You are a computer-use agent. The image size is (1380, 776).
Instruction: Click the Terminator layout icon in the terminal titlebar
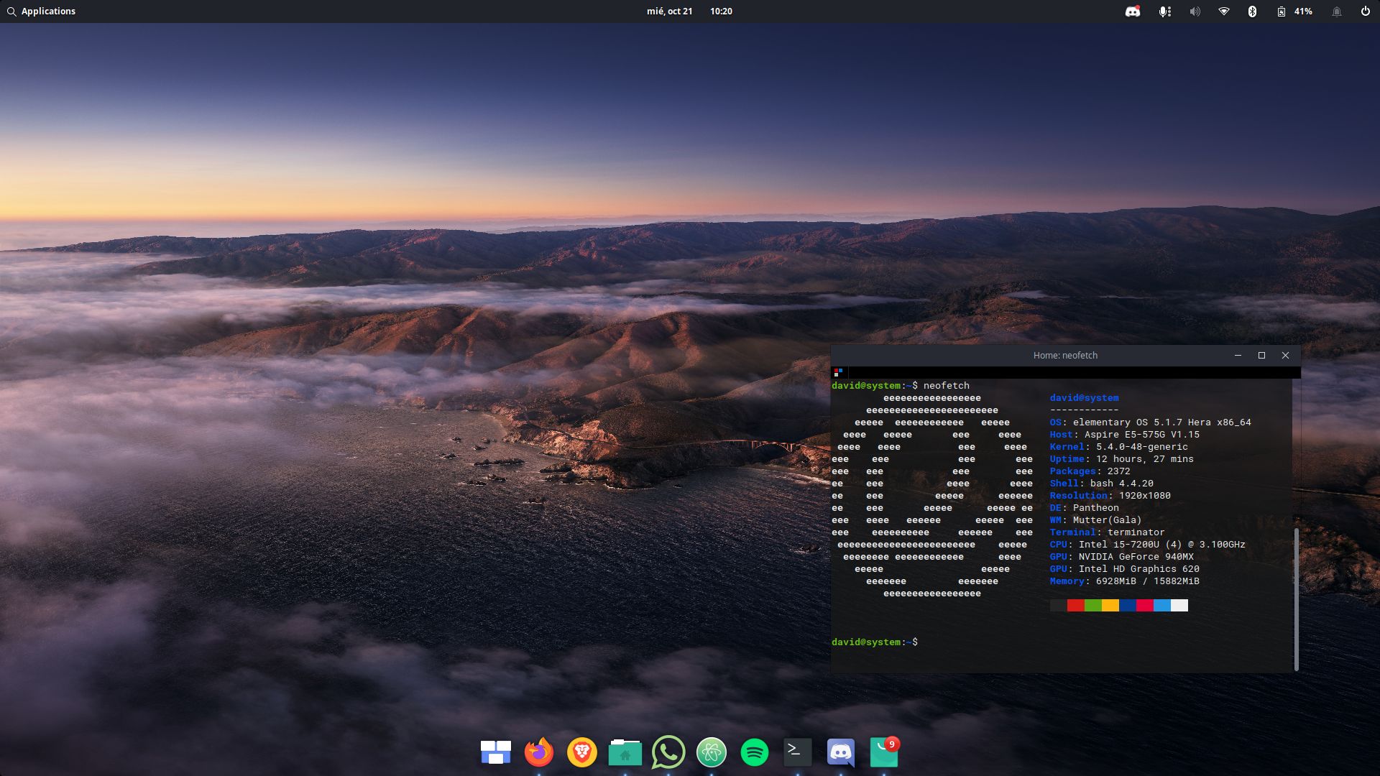point(838,372)
